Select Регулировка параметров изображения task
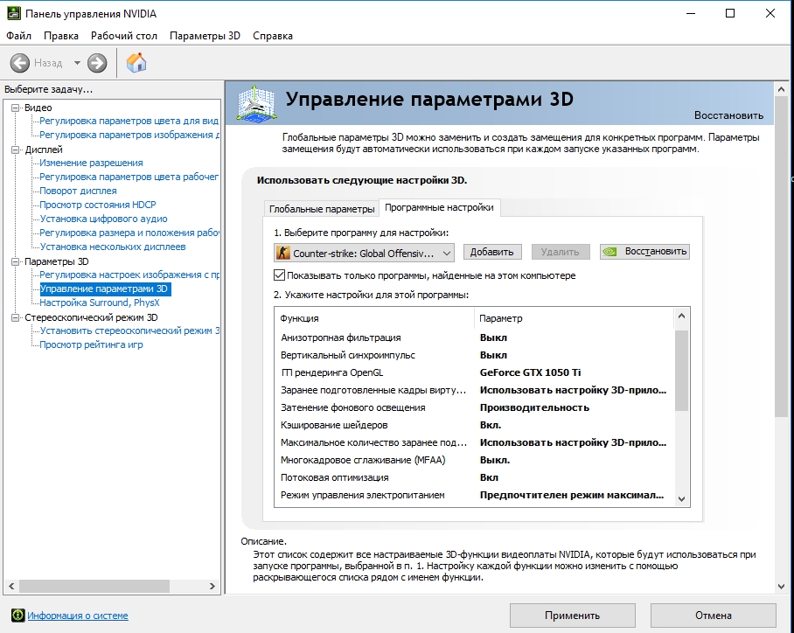The image size is (794, 633). point(129,135)
